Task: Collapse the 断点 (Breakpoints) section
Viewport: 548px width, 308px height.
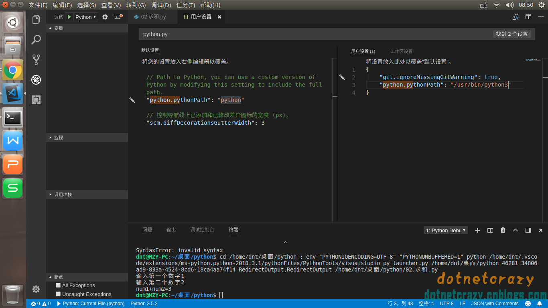Action: point(87,277)
